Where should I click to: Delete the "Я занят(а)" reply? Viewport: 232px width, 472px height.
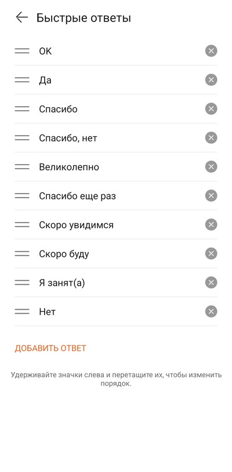[x=211, y=282]
